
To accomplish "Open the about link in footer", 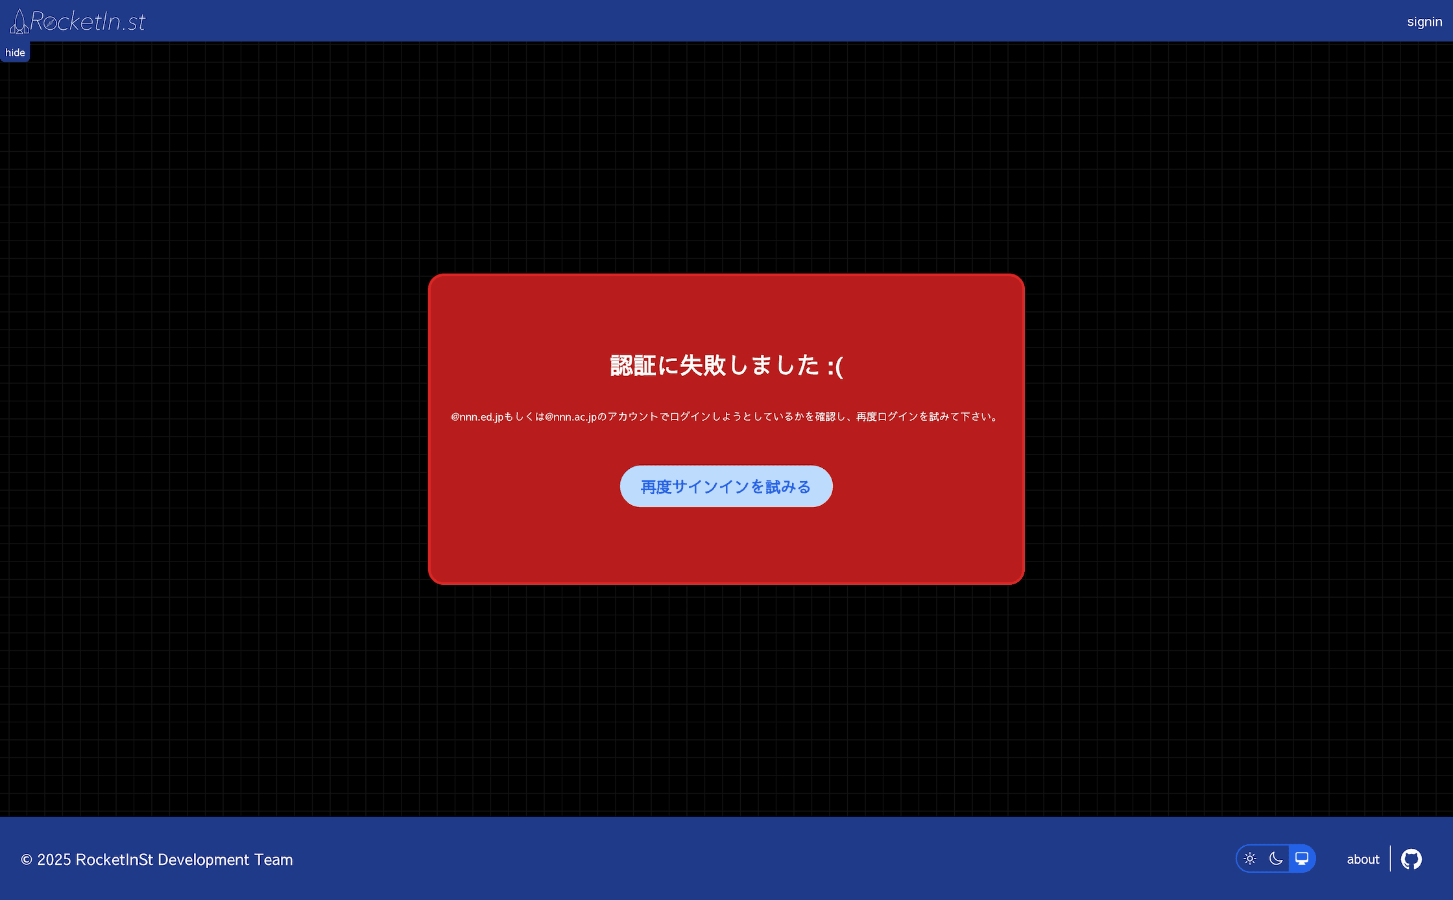I will coord(1363,859).
